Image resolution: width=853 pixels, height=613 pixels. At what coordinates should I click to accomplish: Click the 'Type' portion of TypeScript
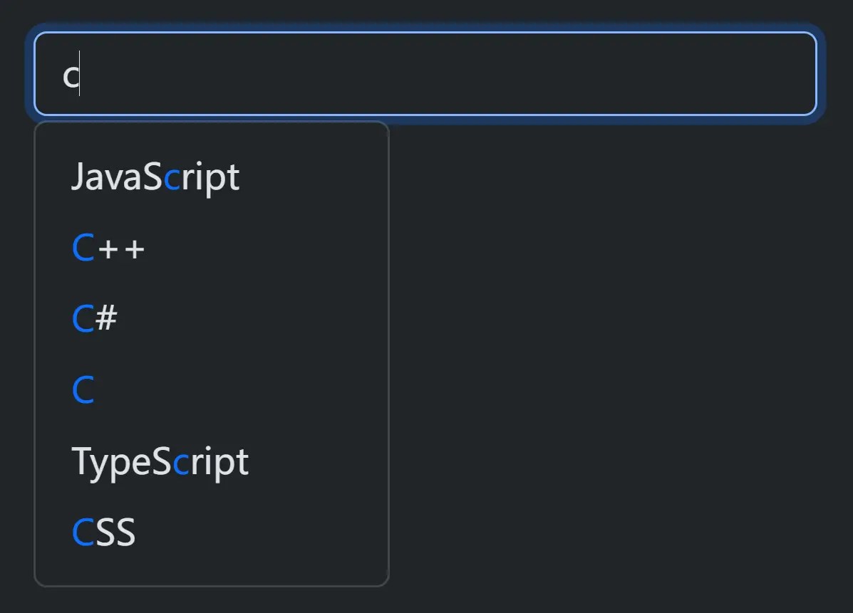111,463
